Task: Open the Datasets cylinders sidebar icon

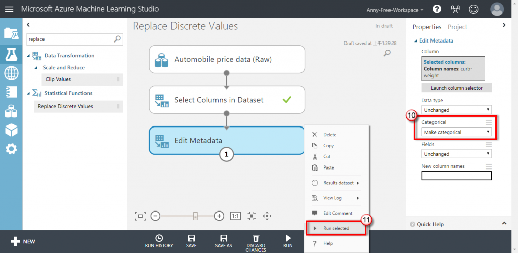Action: coord(11,112)
